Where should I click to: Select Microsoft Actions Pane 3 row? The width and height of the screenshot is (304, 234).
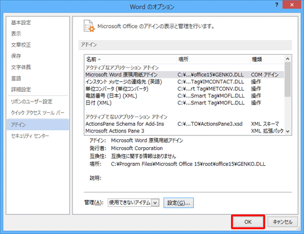[x=184, y=131]
